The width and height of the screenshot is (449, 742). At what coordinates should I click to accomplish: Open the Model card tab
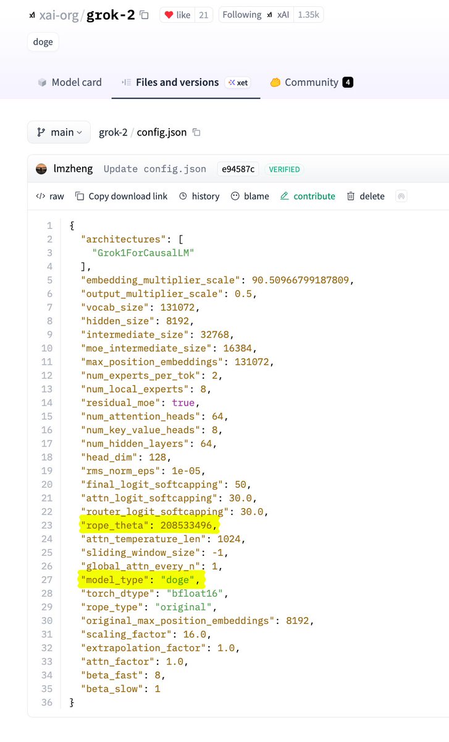(x=69, y=82)
